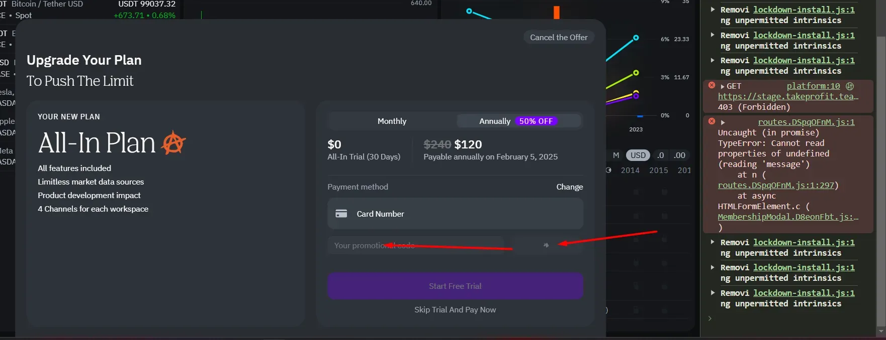Image resolution: width=886 pixels, height=340 pixels.
Task: Switch to the Monthly billing tab
Action: tap(392, 121)
